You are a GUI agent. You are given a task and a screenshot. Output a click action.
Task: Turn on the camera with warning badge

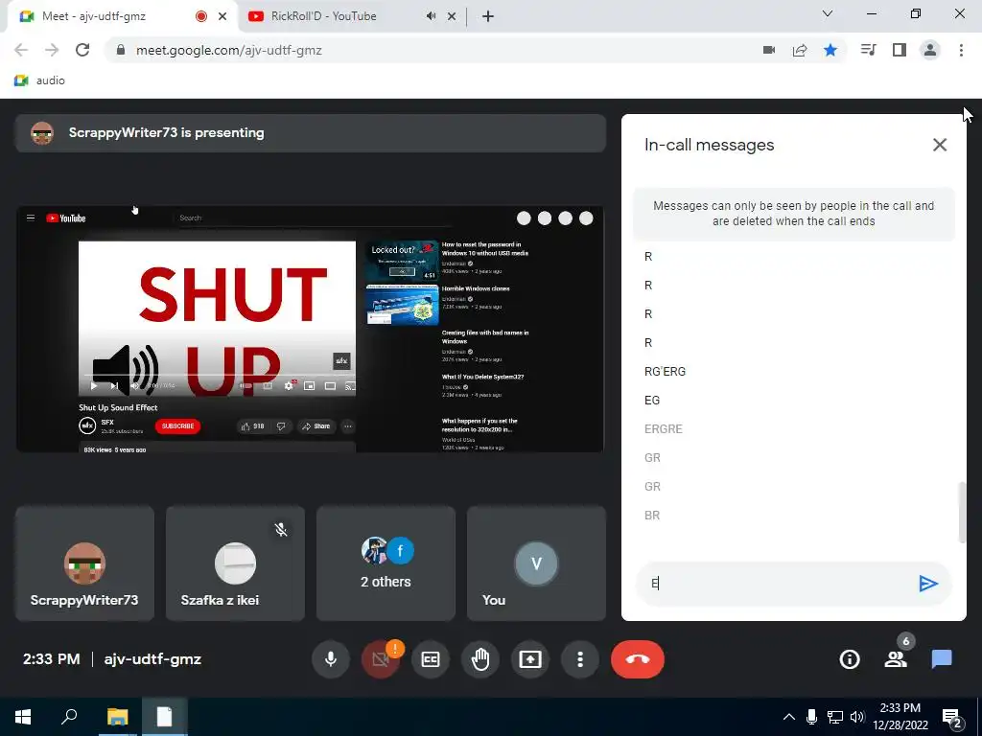[380, 659]
